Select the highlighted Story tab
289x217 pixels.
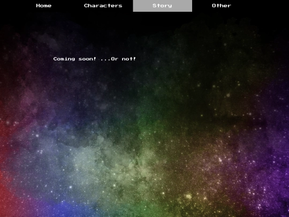162,6
